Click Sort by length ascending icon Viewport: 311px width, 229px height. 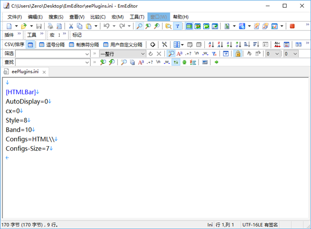coord(247,45)
